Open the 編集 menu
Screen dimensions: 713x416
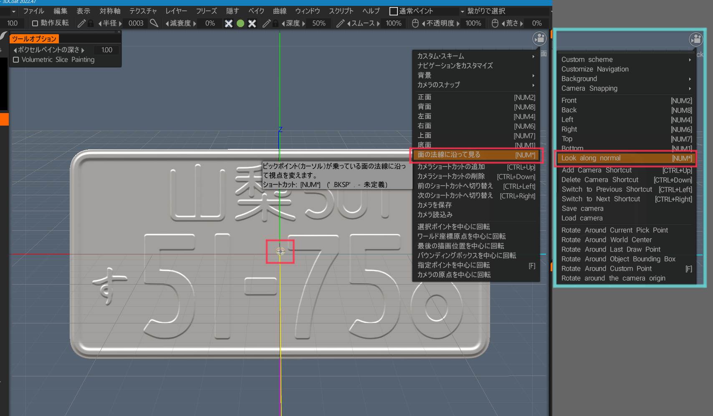61,11
